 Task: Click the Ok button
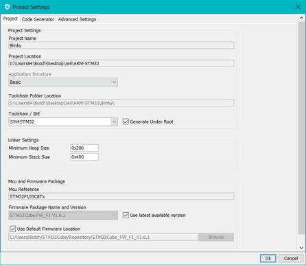pyautogui.click(x=268, y=258)
